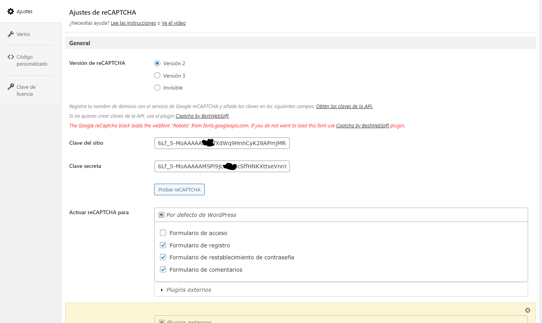The height and width of the screenshot is (323, 542).
Task: Expand the Plugins externos section
Action: click(x=341, y=290)
